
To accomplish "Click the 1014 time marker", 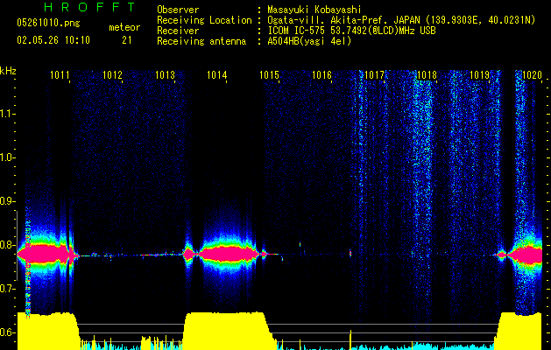I will click(x=217, y=74).
